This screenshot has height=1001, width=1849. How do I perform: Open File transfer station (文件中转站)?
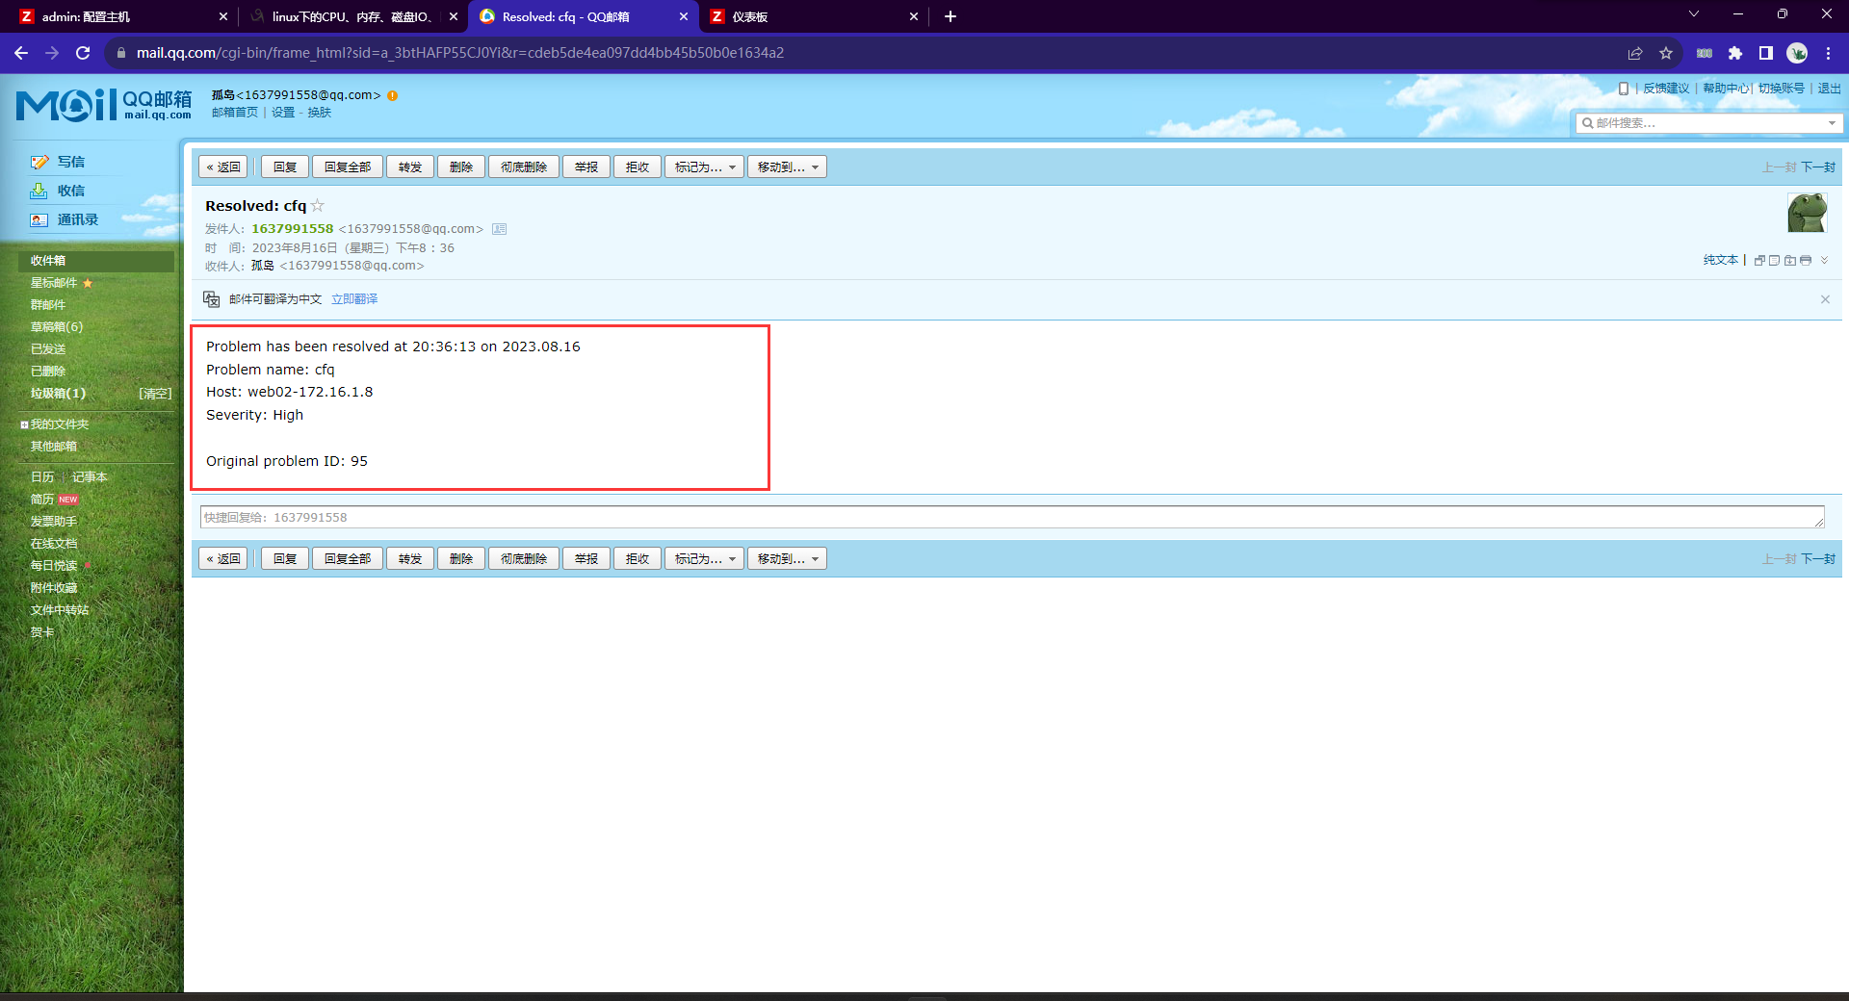pyautogui.click(x=60, y=610)
